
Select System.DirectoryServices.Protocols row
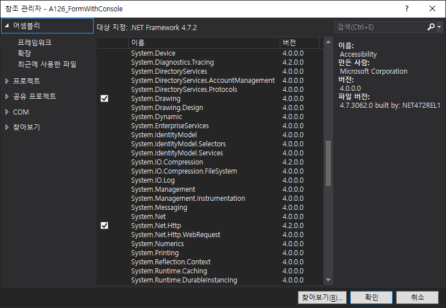tap(209, 90)
